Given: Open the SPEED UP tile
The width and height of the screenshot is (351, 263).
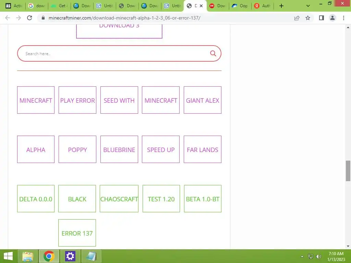Looking at the screenshot, I should point(161,149).
